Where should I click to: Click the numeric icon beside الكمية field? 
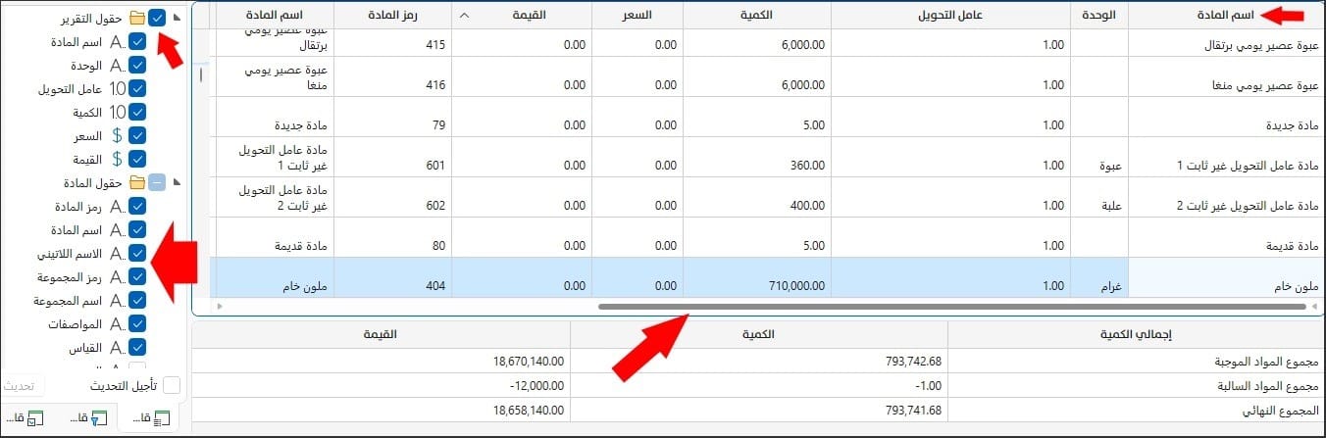pos(117,113)
